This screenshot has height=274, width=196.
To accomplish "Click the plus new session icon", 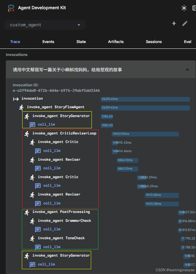I will pyautogui.click(x=174, y=24).
